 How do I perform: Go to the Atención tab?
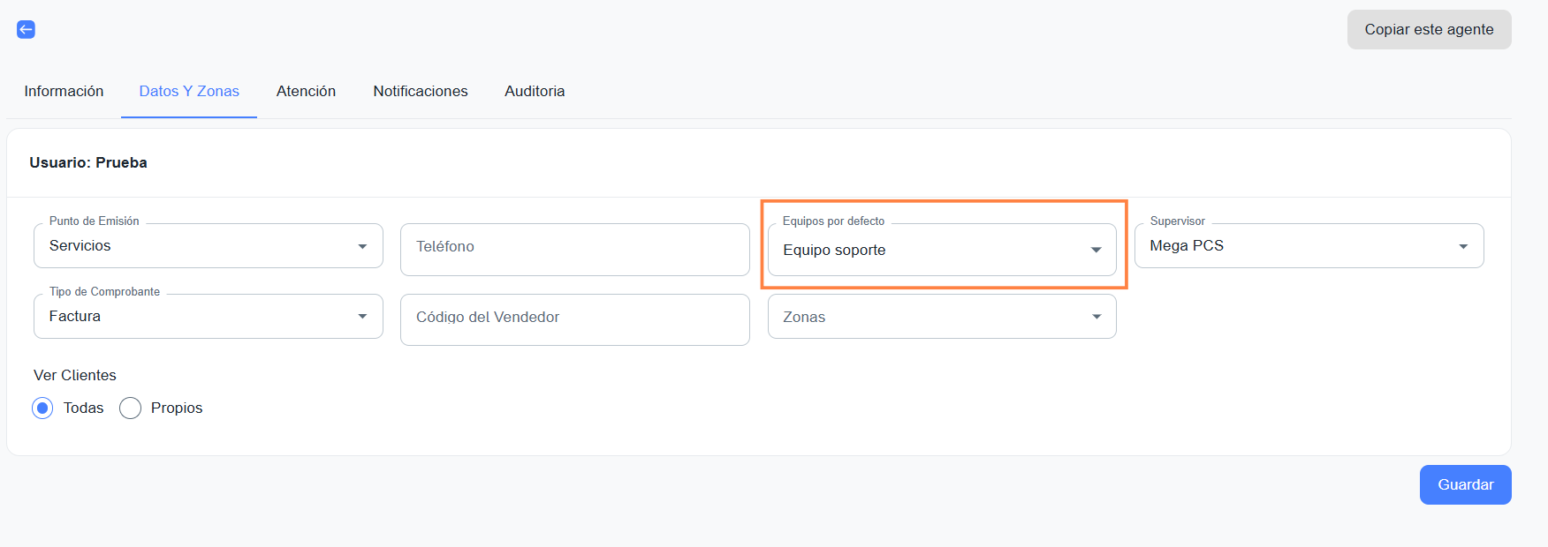coord(306,92)
